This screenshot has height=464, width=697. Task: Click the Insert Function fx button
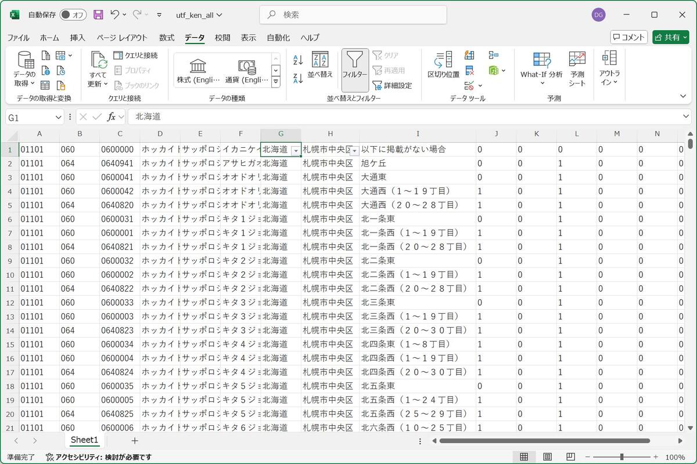(x=111, y=117)
